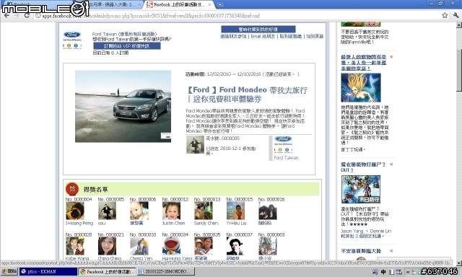Image resolution: width=462 pixels, height=277 pixels.
Task: Click the red 獎 award badge icon
Action: (x=72, y=189)
